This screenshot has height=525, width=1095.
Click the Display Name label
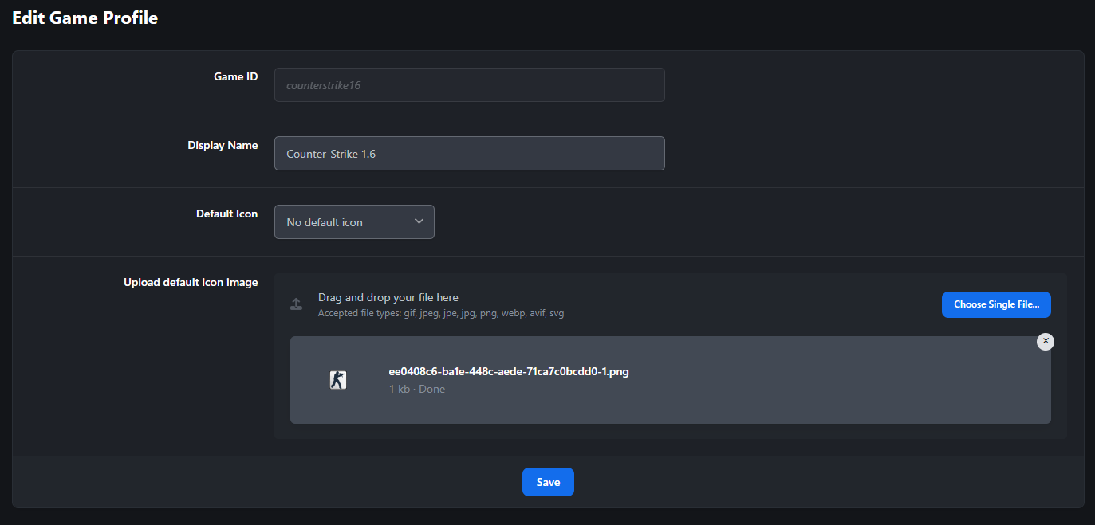pyautogui.click(x=223, y=146)
